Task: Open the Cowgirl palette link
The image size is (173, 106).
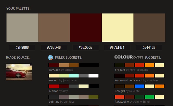Action: 120,91
